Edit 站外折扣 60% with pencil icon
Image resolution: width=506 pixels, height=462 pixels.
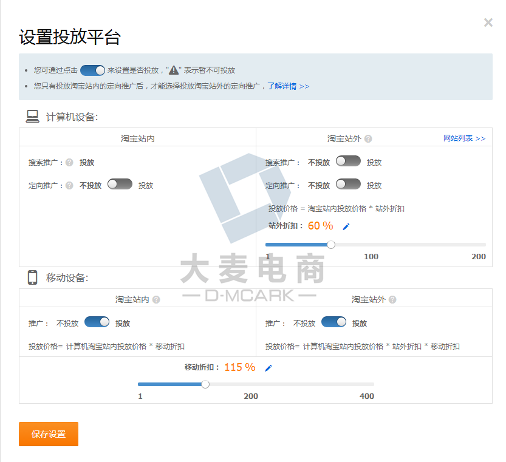click(346, 226)
